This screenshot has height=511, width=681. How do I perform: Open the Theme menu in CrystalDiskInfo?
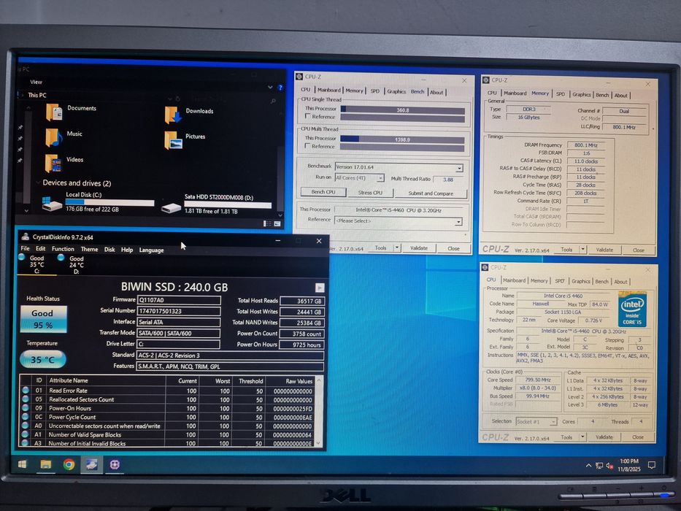(x=89, y=250)
